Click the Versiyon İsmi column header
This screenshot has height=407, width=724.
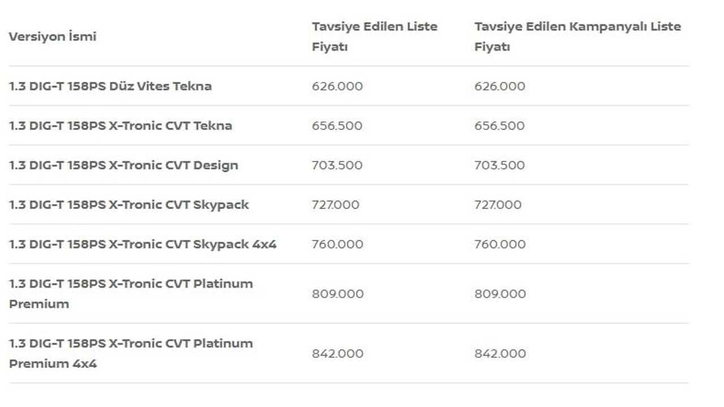(x=53, y=37)
